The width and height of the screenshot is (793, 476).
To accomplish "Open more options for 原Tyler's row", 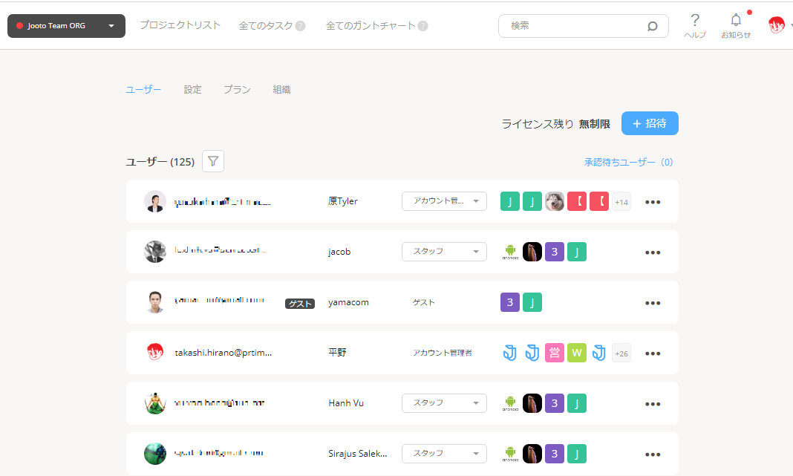I will [x=653, y=202].
